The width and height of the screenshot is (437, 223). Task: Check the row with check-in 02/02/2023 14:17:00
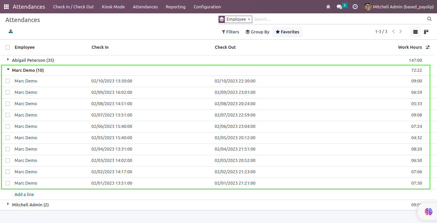pos(7,172)
